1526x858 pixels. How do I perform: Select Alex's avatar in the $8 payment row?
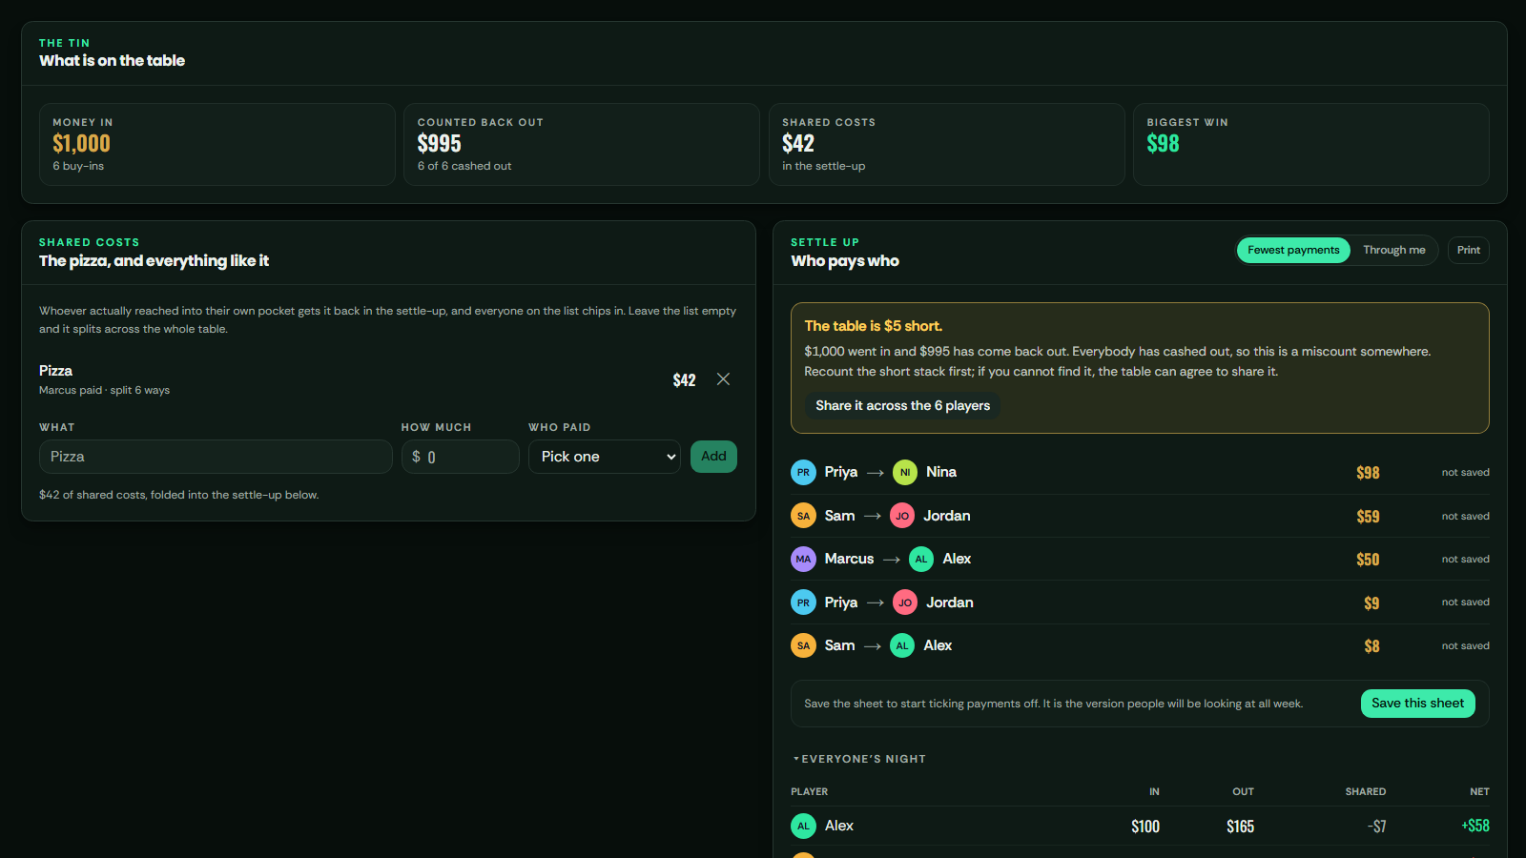902,645
